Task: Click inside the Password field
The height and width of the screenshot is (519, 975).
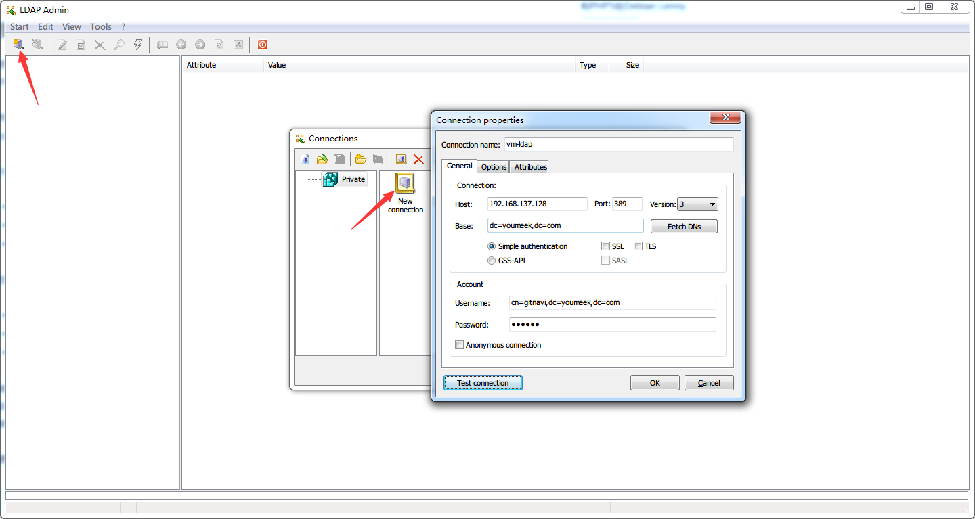Action: [609, 324]
